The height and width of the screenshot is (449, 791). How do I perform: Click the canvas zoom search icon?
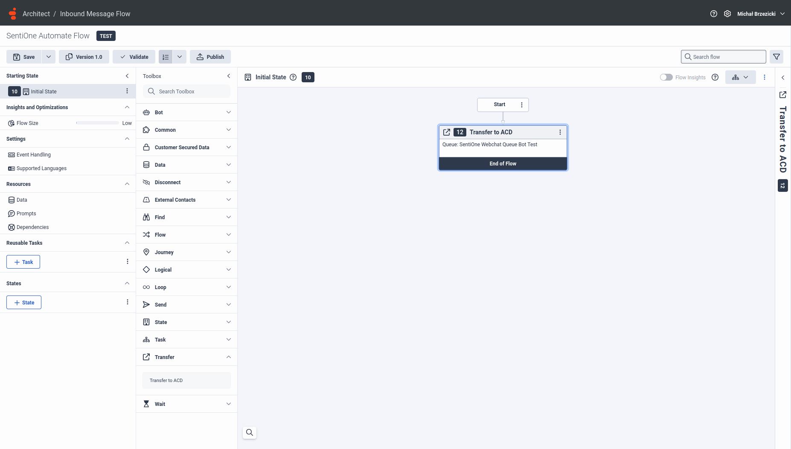point(250,432)
